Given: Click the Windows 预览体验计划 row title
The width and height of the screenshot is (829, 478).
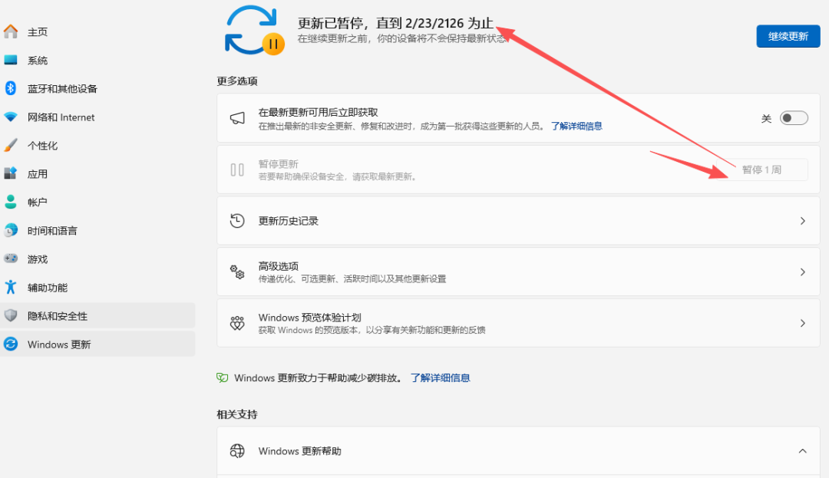Looking at the screenshot, I should tap(309, 317).
